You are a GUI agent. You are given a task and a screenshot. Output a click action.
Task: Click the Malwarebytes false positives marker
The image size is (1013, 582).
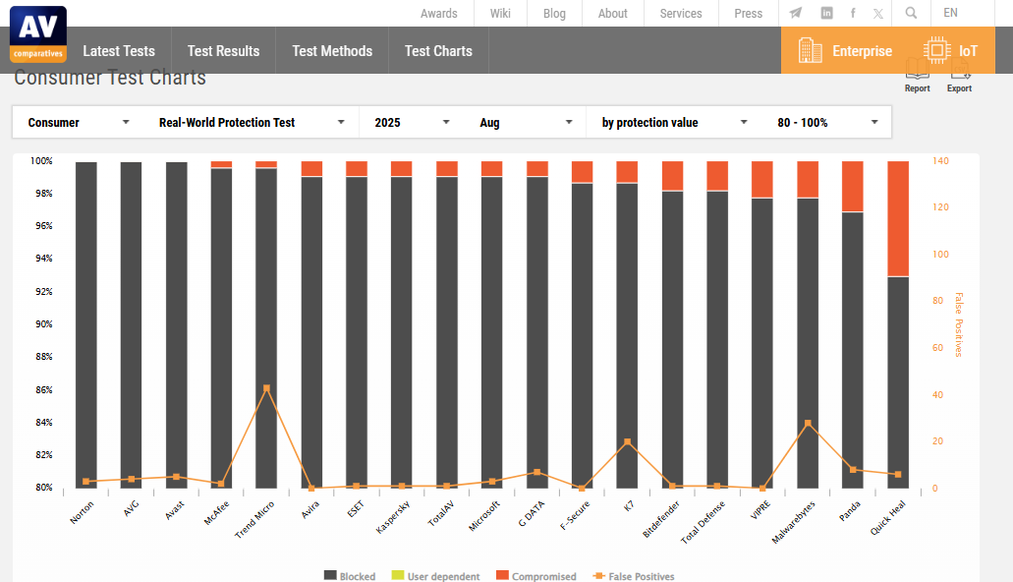(x=808, y=423)
